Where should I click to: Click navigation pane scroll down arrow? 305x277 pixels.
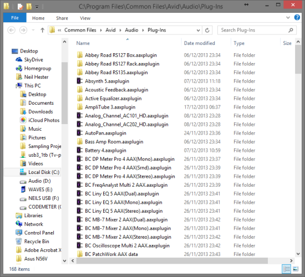click(65, 261)
